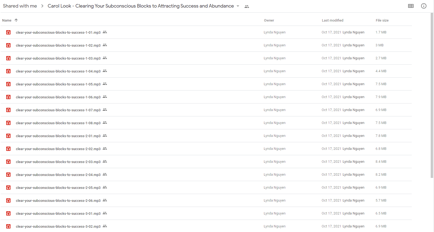Image resolution: width=434 pixels, height=232 pixels.
Task: Select the audio icon of file 1-01.mp3
Action: pos(8,32)
